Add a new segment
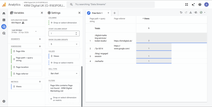 (x=40, y=39)
